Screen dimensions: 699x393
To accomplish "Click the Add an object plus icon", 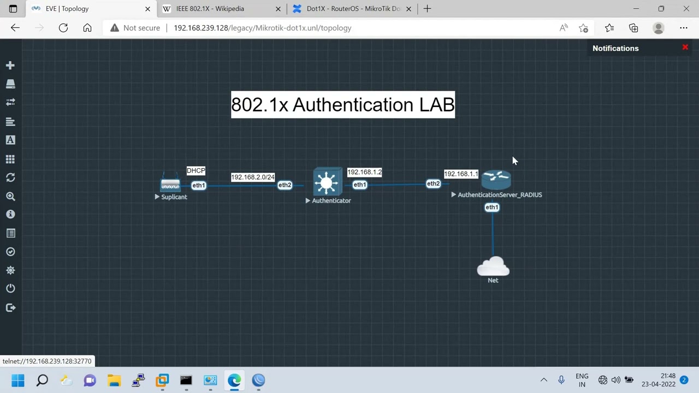I will pyautogui.click(x=10, y=65).
